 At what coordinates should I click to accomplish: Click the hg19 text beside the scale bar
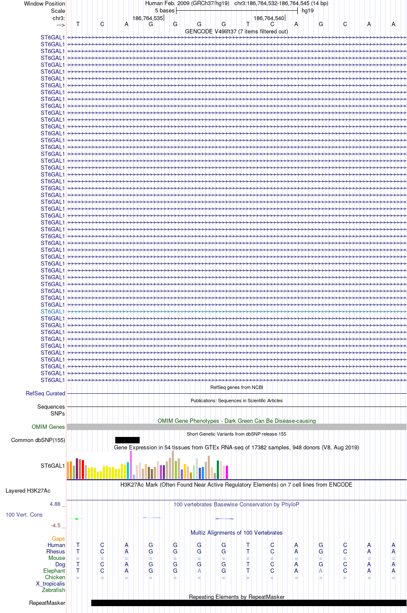coord(308,11)
